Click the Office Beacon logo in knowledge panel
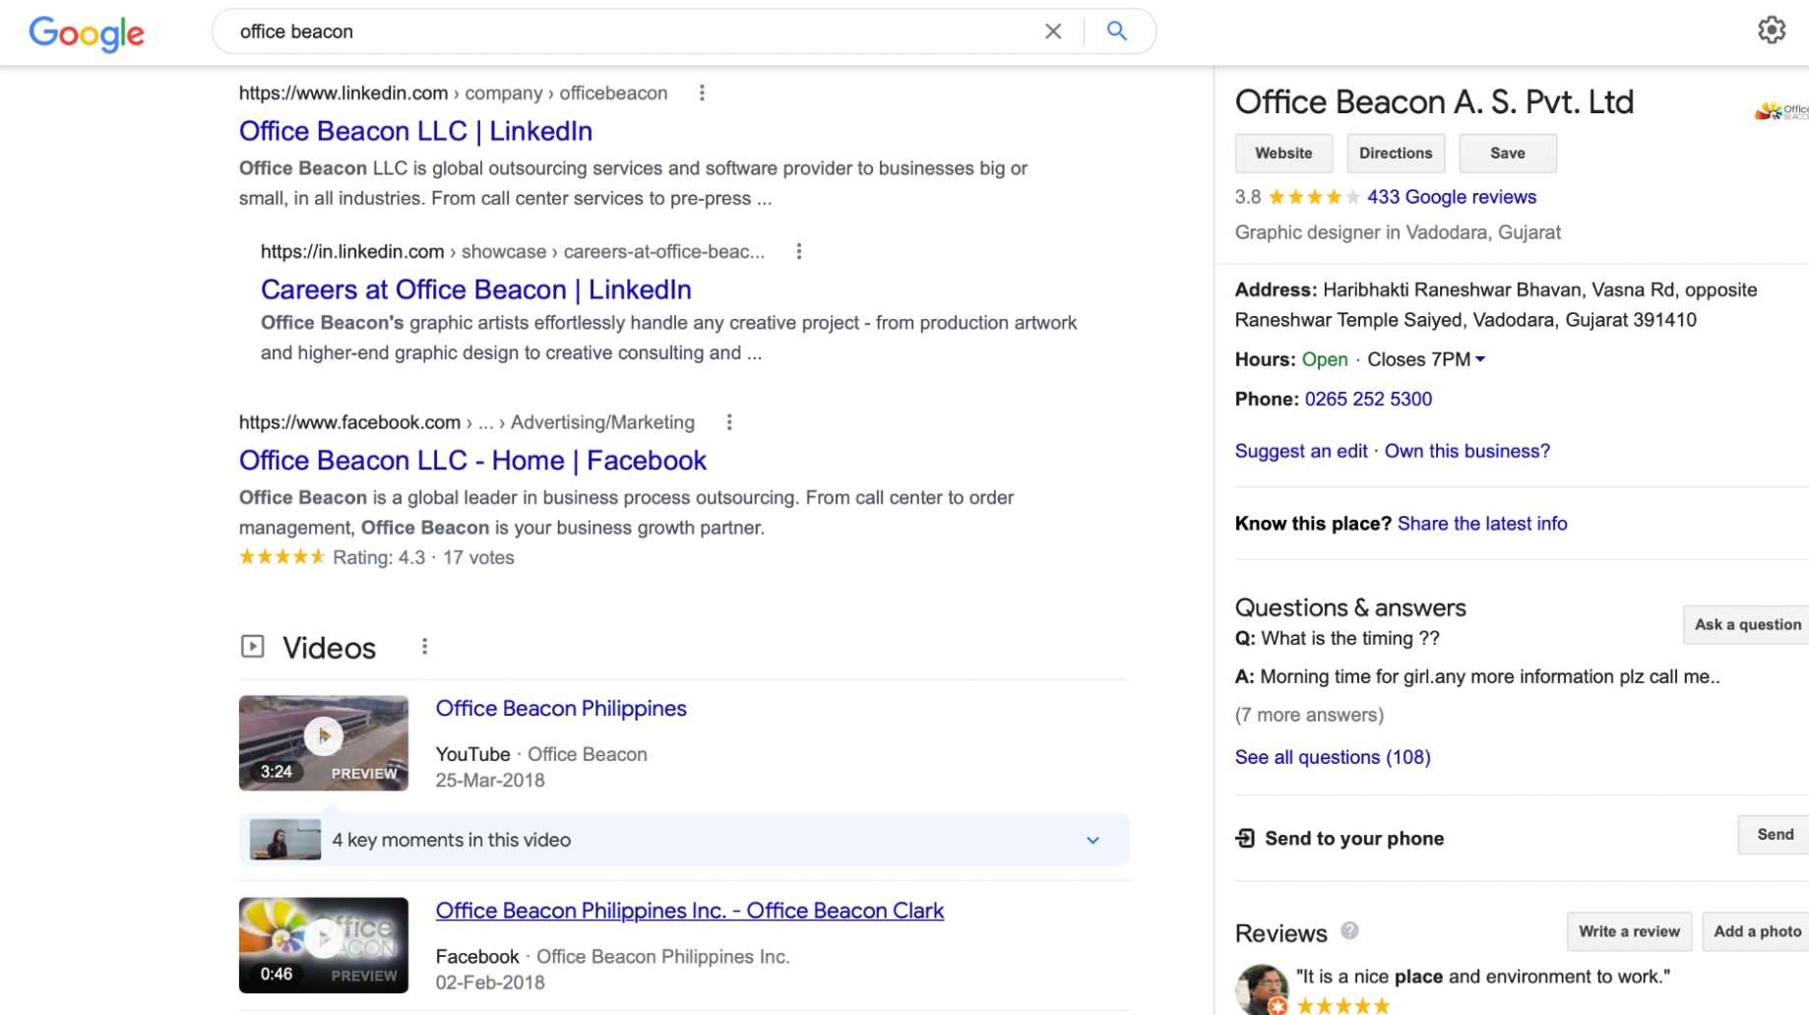1809x1015 pixels. [x=1782, y=110]
